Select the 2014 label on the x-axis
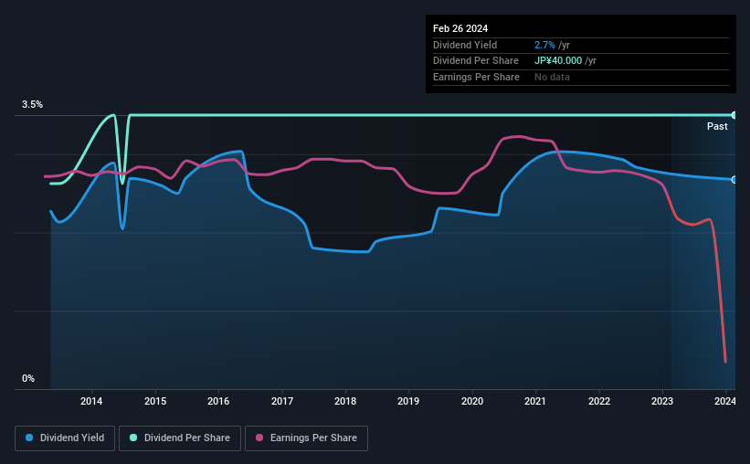The height and width of the screenshot is (464, 750). pos(91,401)
